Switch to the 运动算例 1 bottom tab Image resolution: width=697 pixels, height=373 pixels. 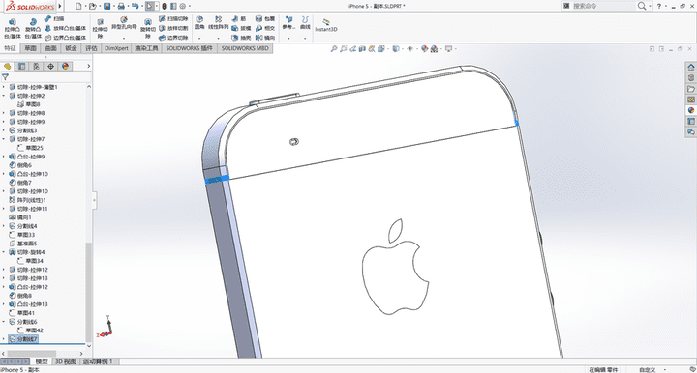click(x=98, y=361)
